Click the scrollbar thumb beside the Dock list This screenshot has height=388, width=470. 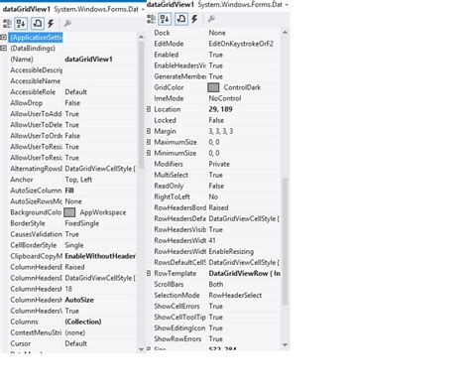click(x=285, y=241)
